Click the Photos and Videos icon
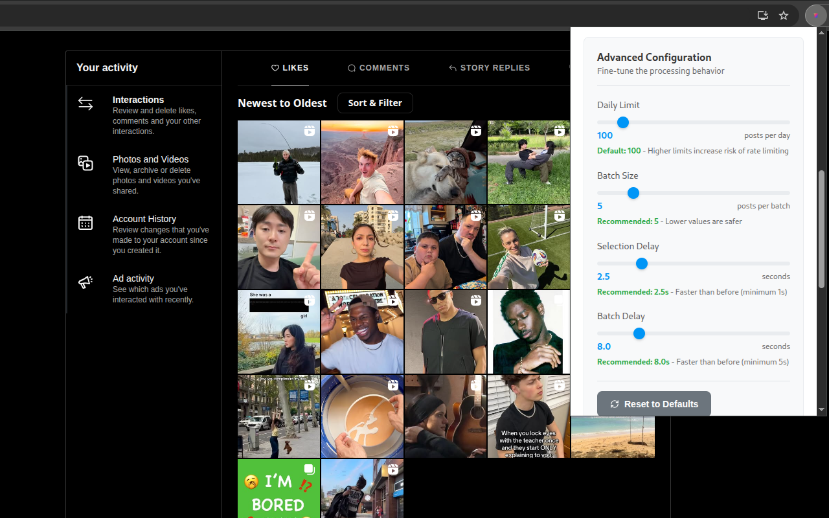Viewport: 829px width, 518px height. (85, 163)
